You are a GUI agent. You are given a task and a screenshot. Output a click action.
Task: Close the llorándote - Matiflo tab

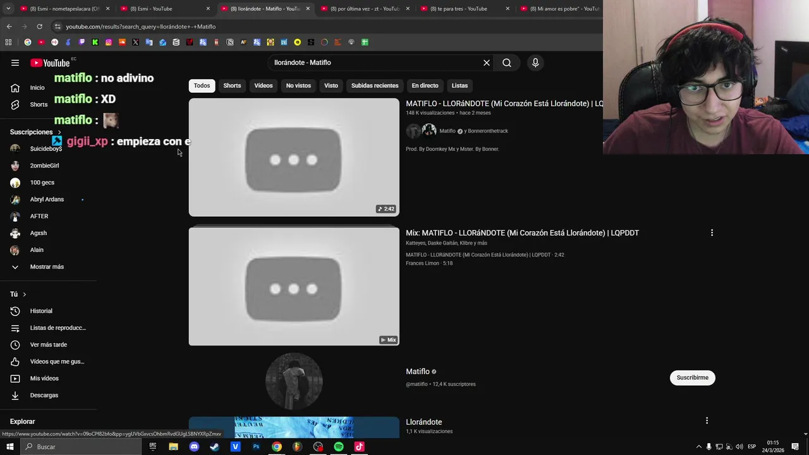[308, 9]
